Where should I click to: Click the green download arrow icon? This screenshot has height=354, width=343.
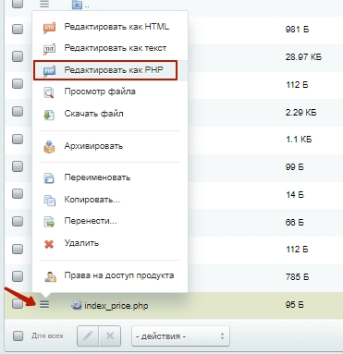tap(49, 115)
